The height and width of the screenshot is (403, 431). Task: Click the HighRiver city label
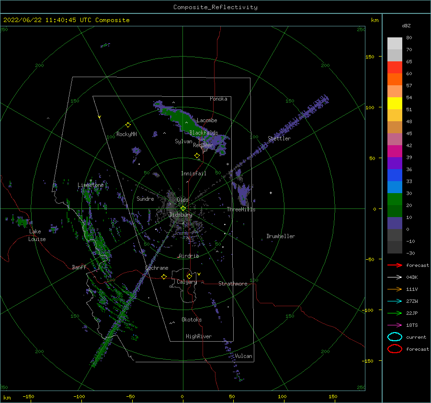[x=199, y=336]
